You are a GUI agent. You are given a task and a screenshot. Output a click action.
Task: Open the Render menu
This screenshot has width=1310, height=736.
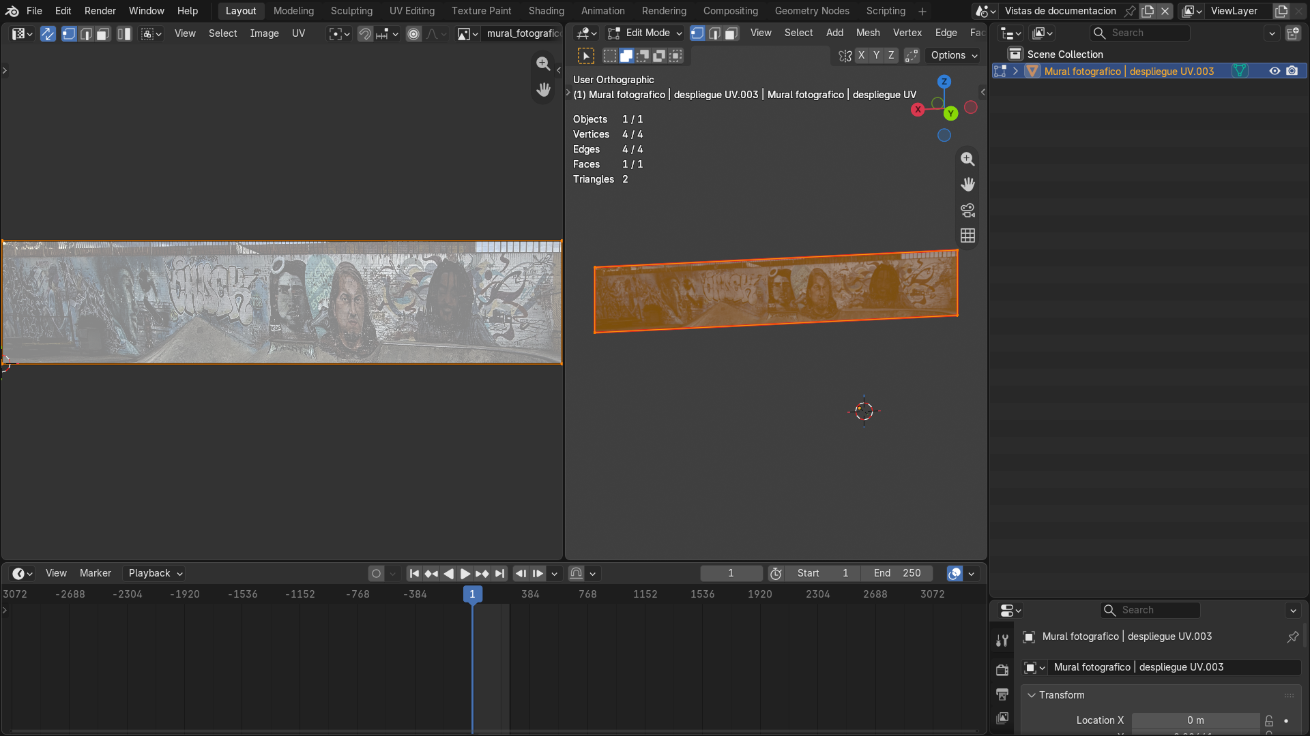(x=100, y=11)
